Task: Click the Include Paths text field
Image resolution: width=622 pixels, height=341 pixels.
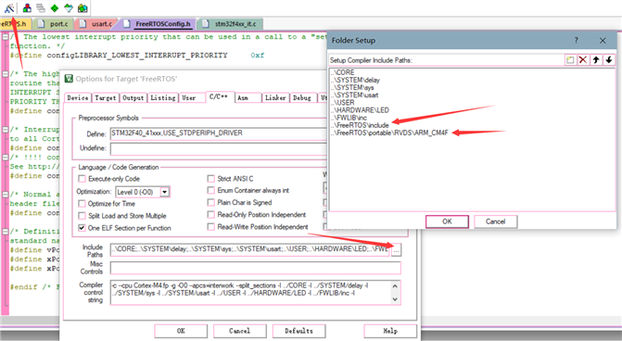Action: coord(250,250)
